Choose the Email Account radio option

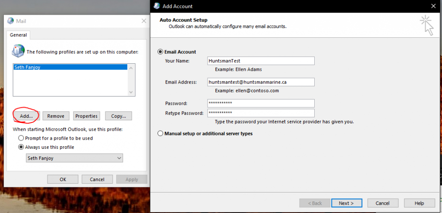(x=161, y=52)
